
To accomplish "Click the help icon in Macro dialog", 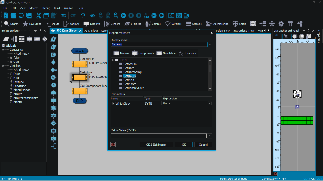I will pos(113,145).
